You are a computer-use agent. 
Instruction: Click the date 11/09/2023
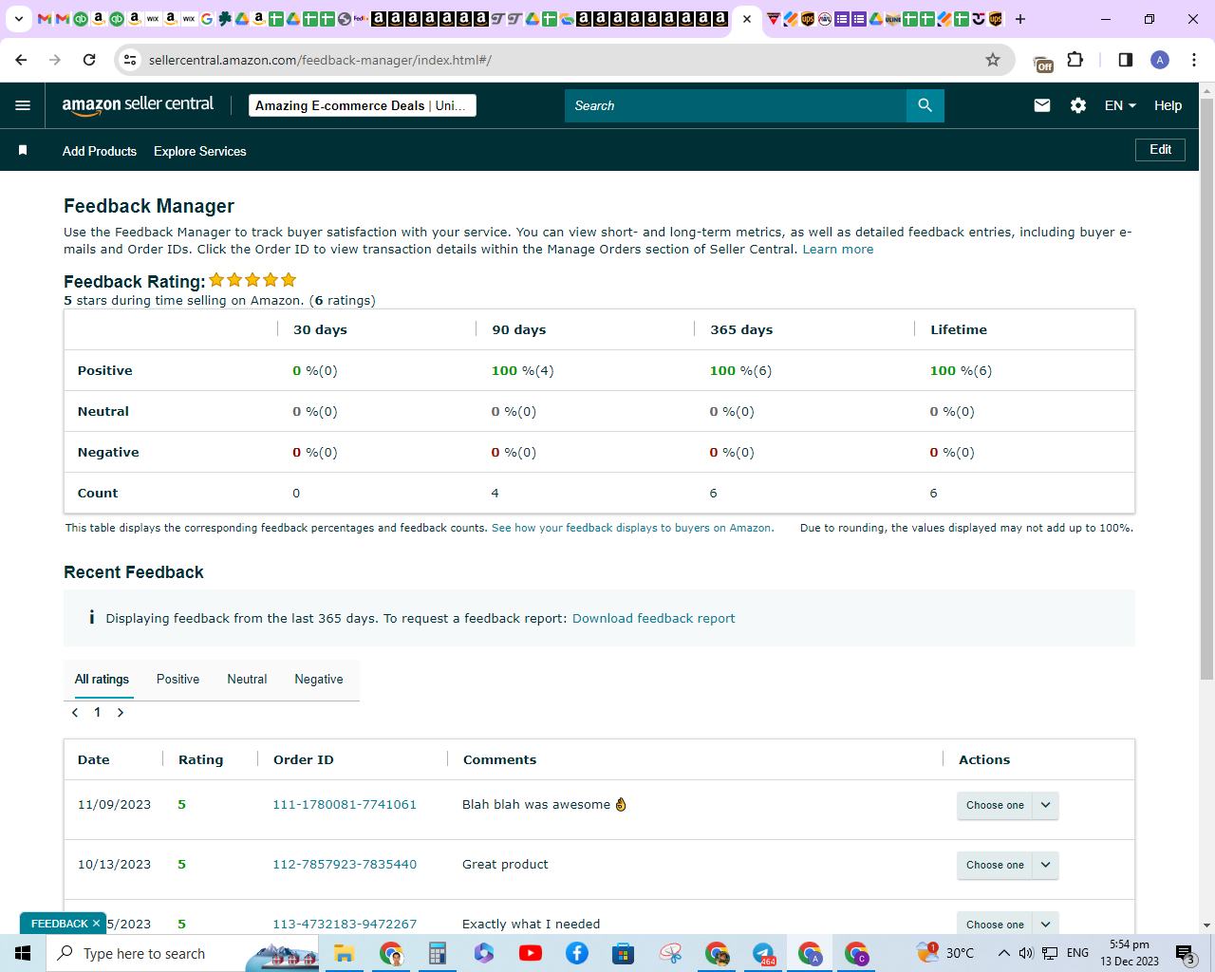(x=114, y=805)
